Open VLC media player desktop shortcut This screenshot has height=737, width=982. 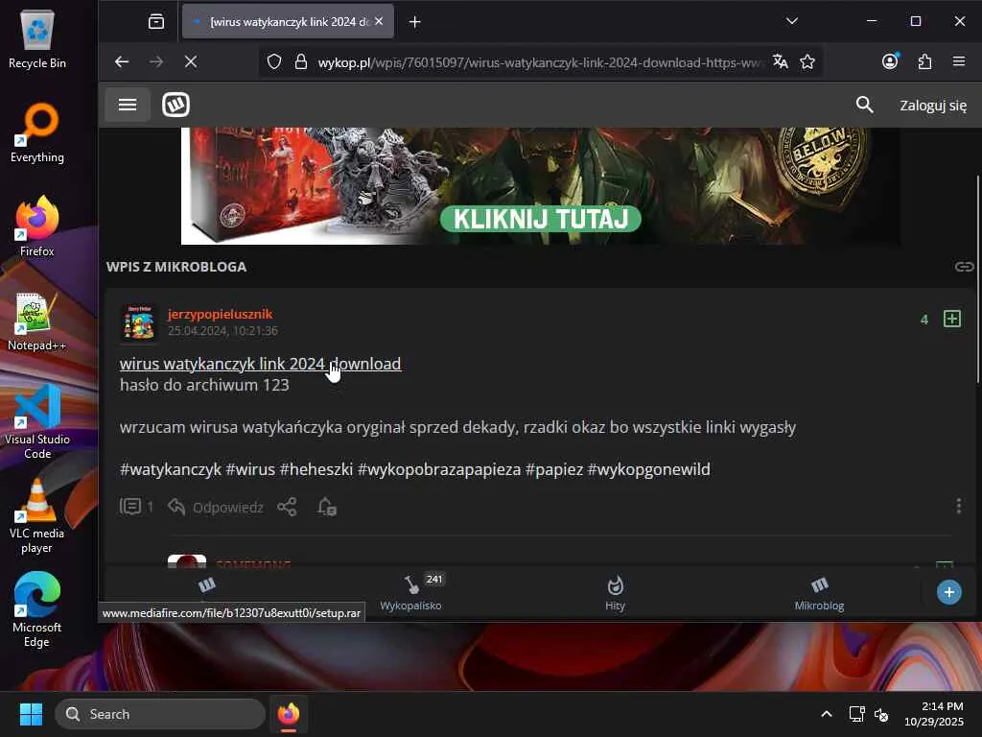(x=37, y=516)
